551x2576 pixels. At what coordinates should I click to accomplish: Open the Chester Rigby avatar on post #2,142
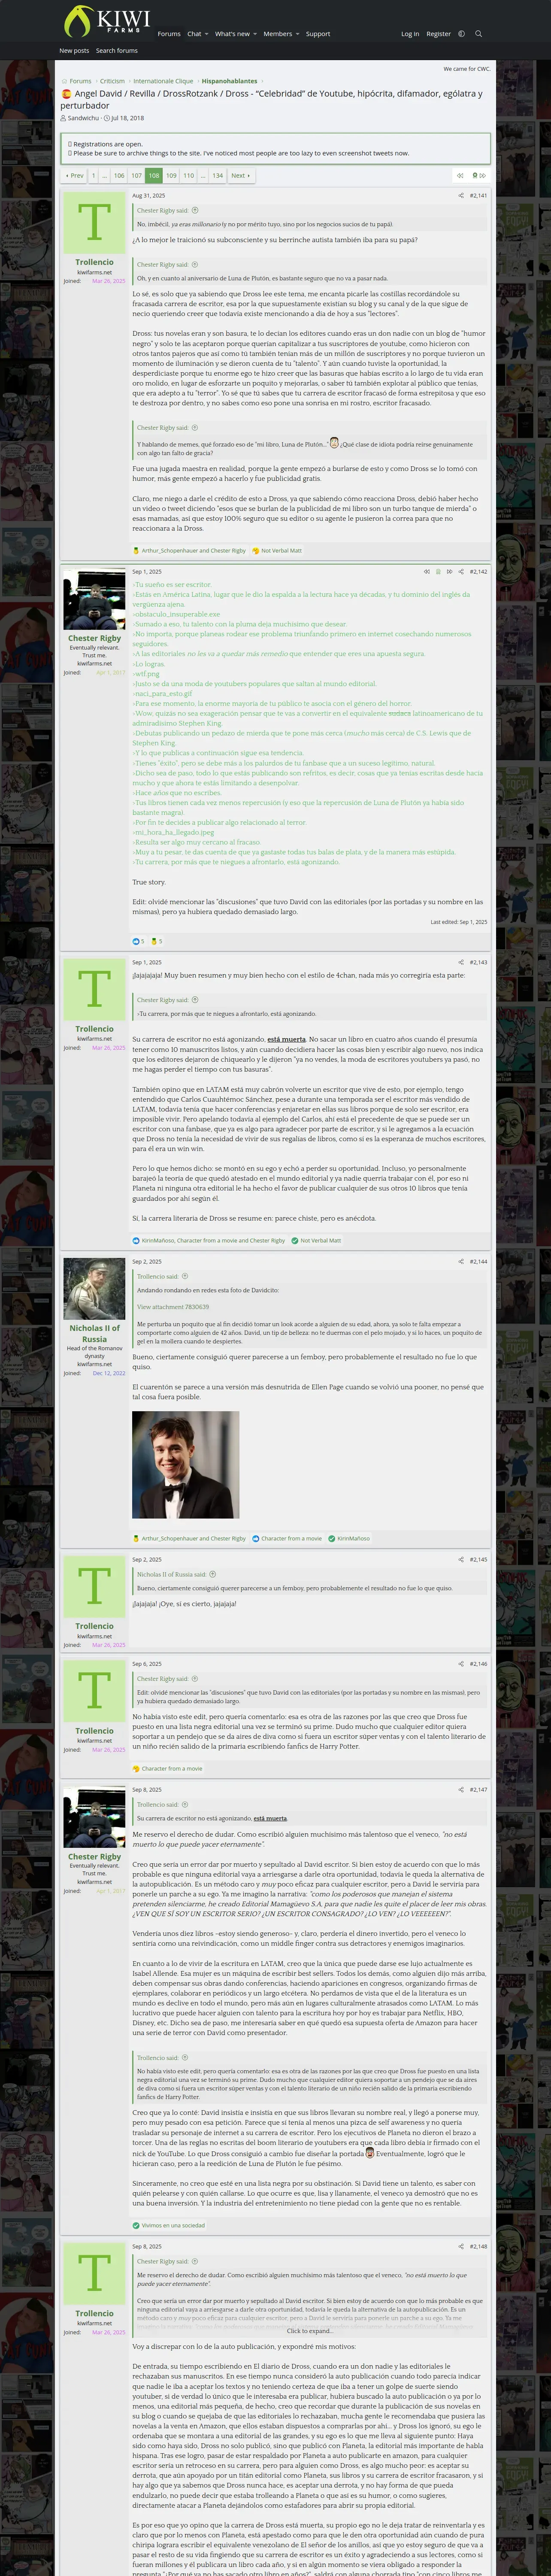tap(94, 598)
